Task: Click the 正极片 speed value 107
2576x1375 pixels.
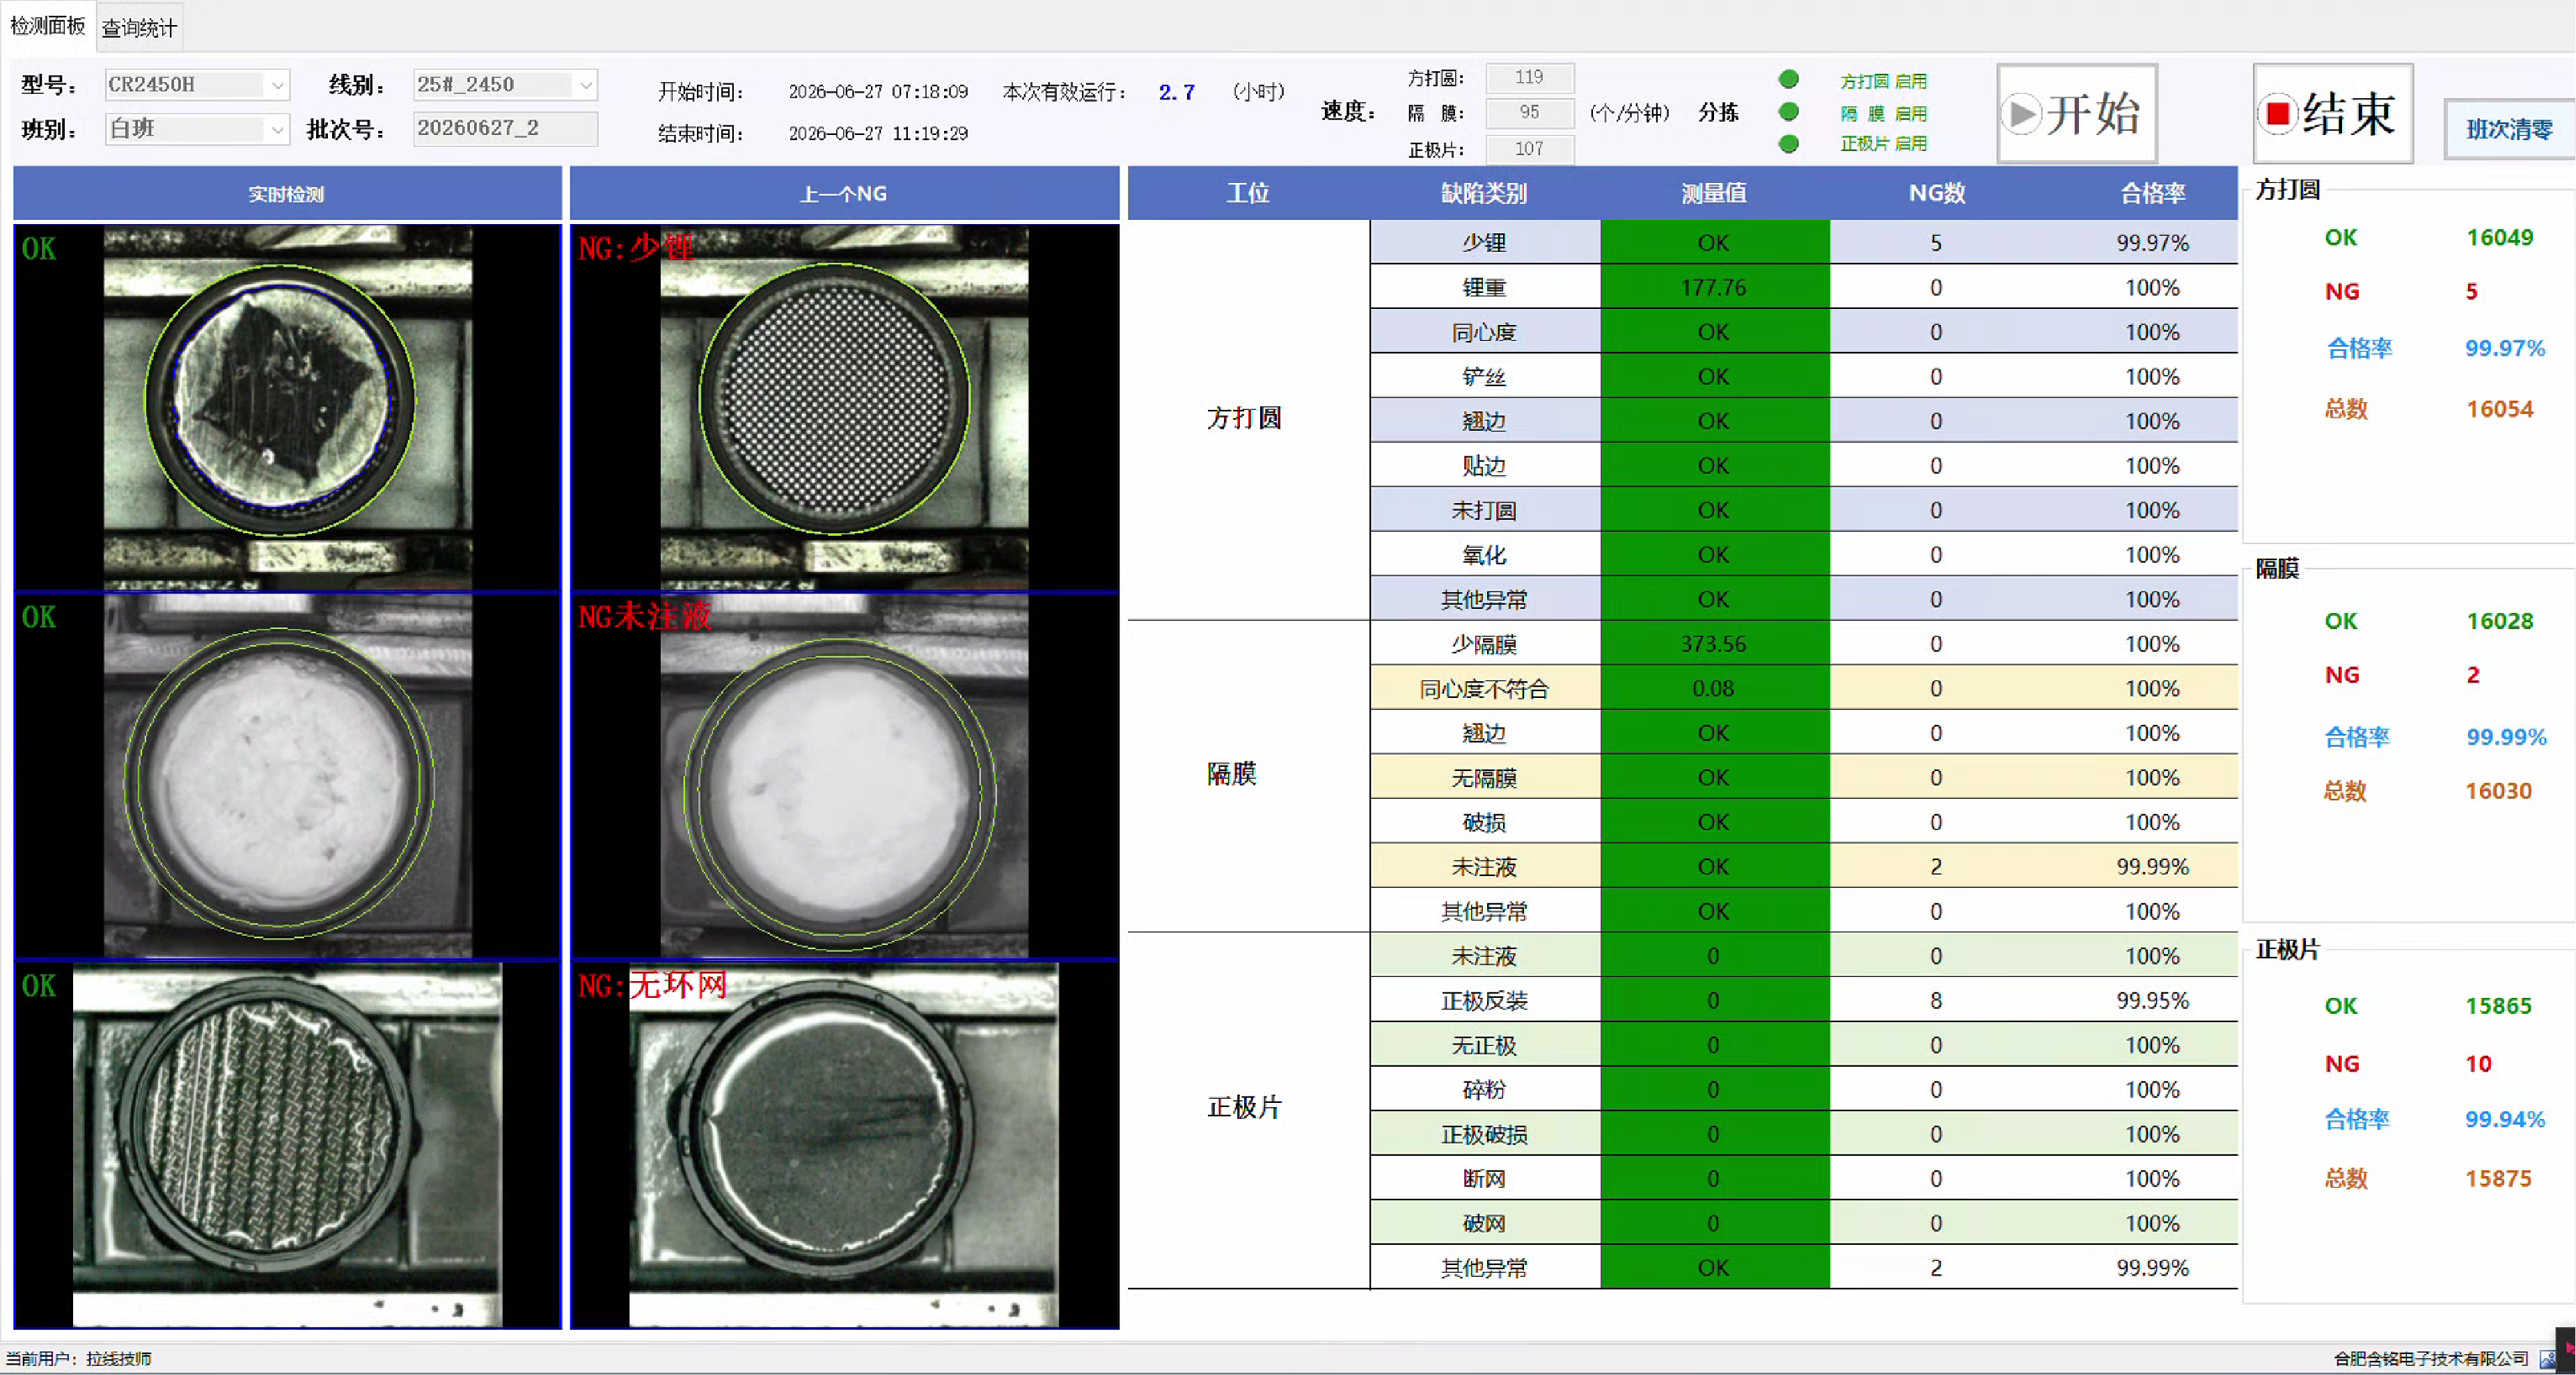Action: [1529, 149]
